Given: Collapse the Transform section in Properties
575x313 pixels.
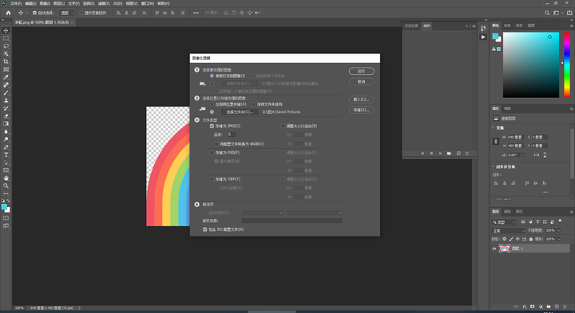Looking at the screenshot, I should pyautogui.click(x=493, y=127).
